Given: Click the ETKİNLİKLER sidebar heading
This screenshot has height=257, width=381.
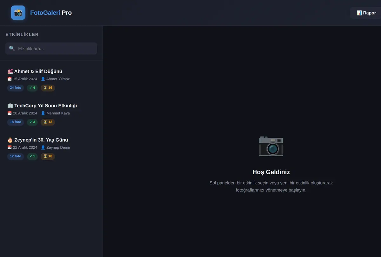Looking at the screenshot, I should (x=22, y=35).
